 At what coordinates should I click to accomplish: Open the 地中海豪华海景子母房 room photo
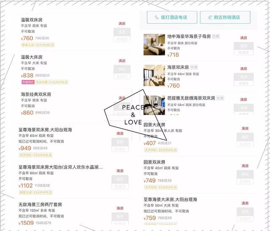pos(154,45)
